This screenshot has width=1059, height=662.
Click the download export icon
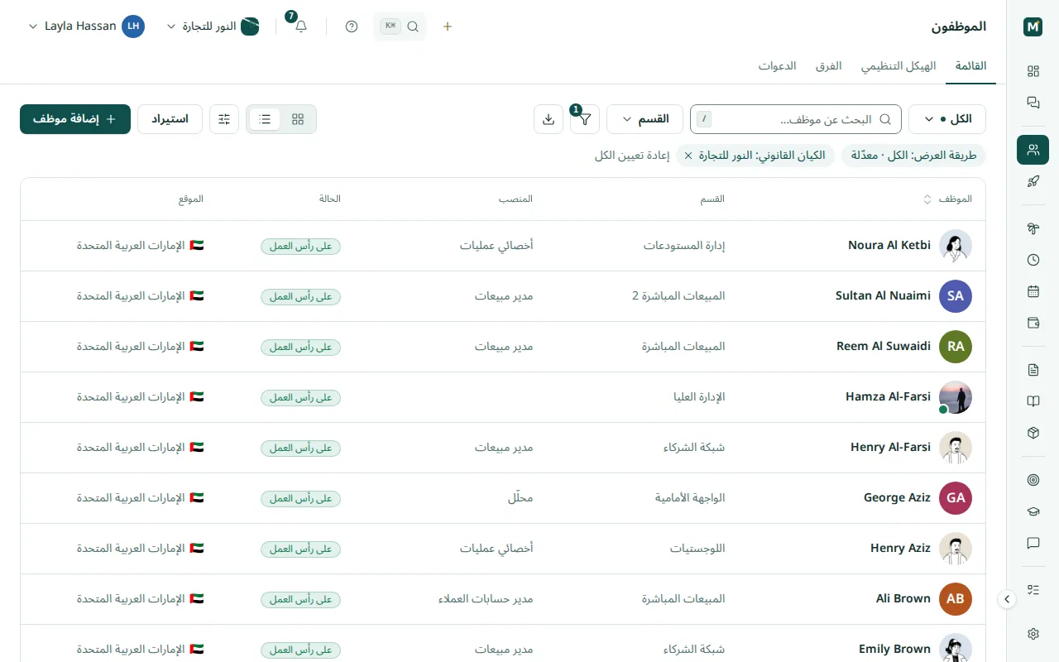pos(549,119)
